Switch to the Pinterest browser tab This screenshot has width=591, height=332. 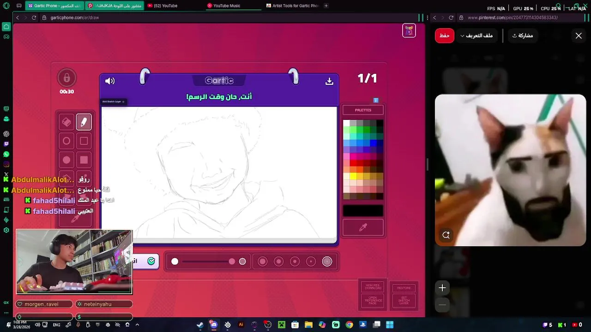[115, 6]
